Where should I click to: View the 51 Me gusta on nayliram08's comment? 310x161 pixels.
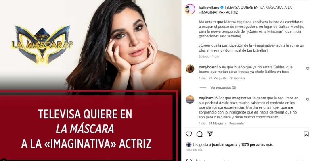[217, 123]
